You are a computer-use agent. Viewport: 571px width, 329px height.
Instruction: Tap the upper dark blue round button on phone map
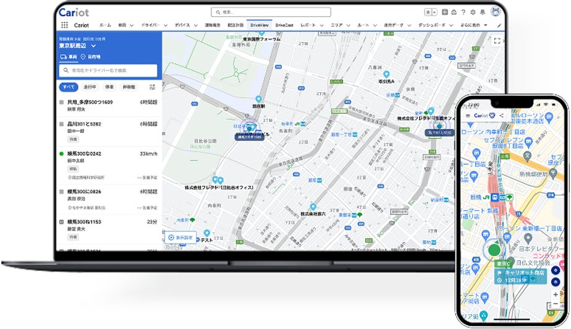556,270
